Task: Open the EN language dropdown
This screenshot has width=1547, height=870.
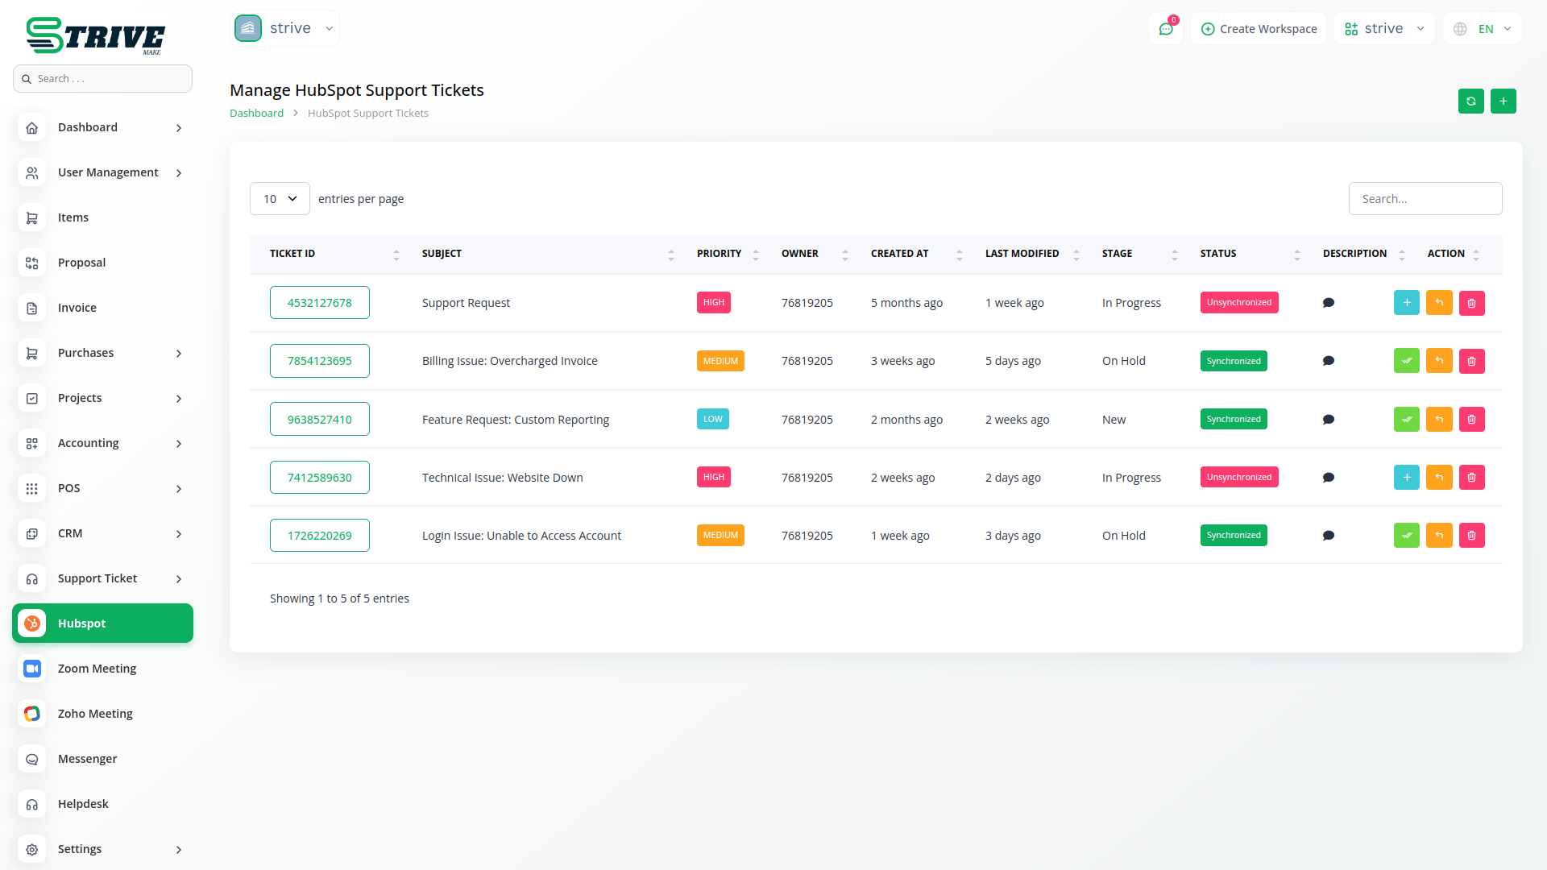Action: point(1484,29)
